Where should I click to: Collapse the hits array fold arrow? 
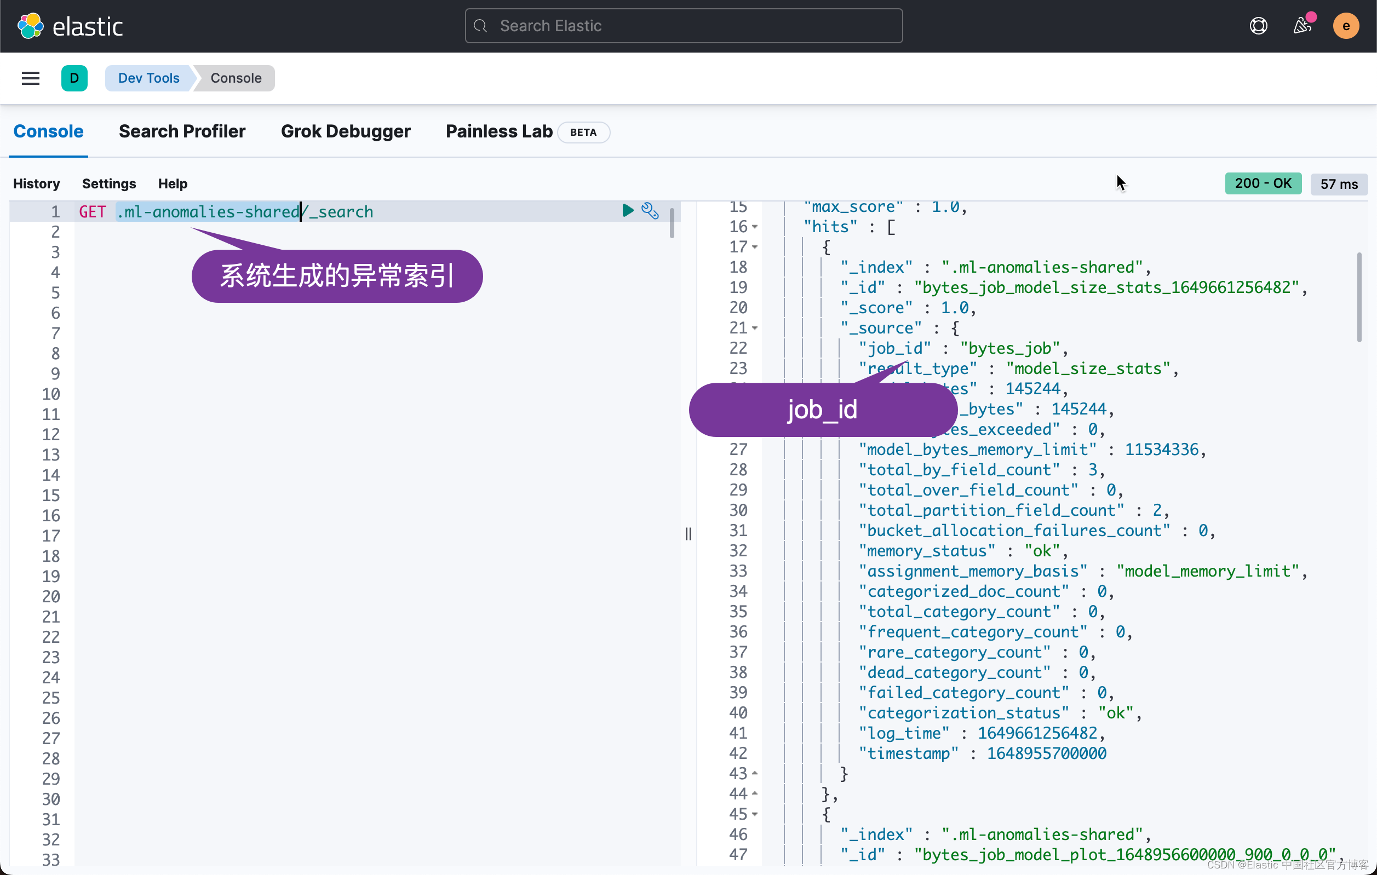755,227
